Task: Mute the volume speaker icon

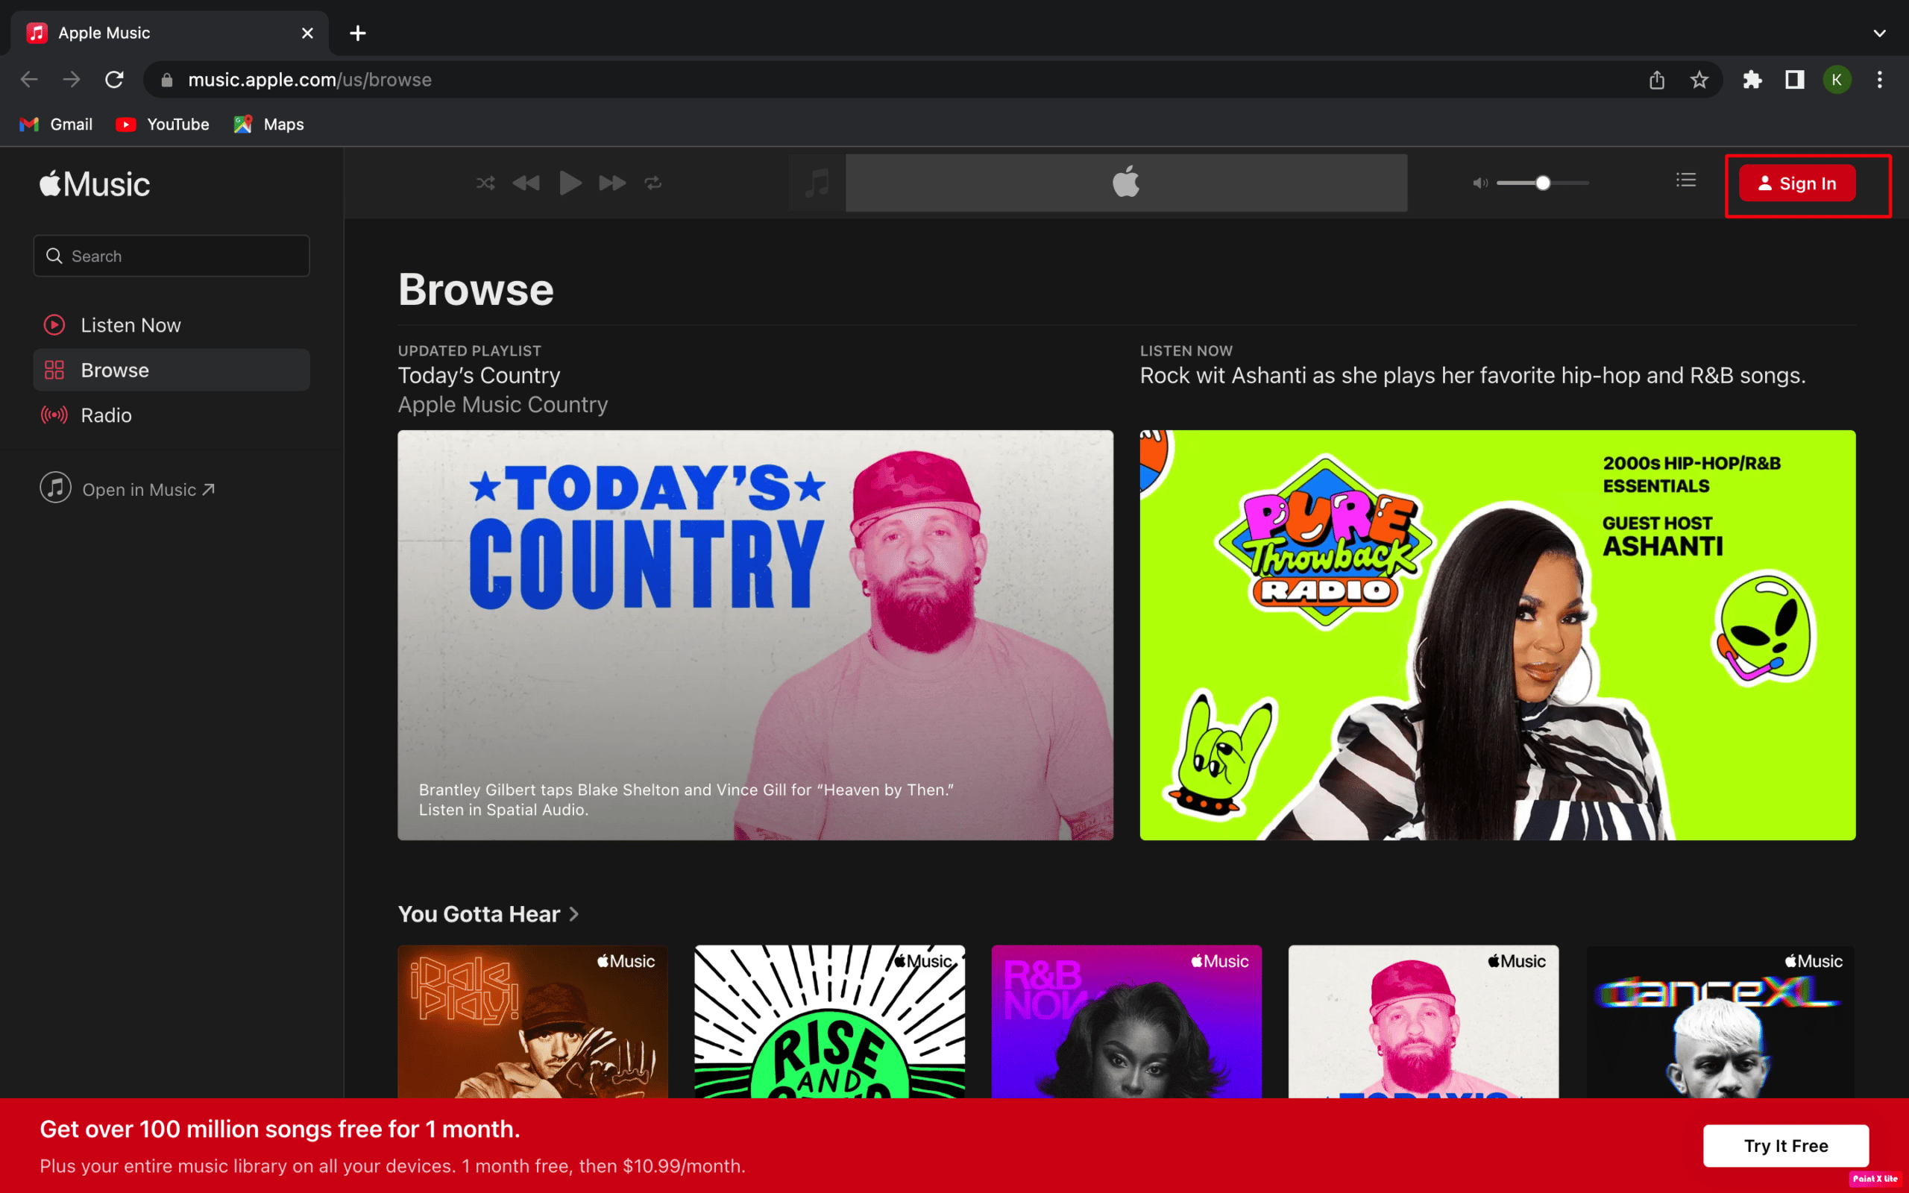Action: (x=1480, y=183)
